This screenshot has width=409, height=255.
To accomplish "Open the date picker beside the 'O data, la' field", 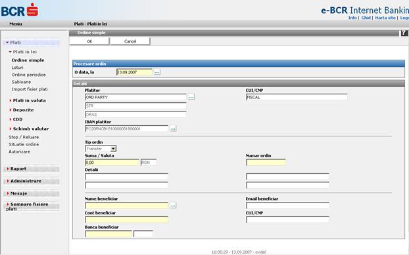I will [x=156, y=72].
